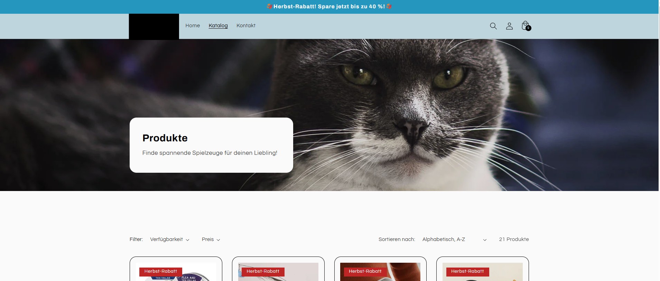Click the user account icon

pos(509,26)
